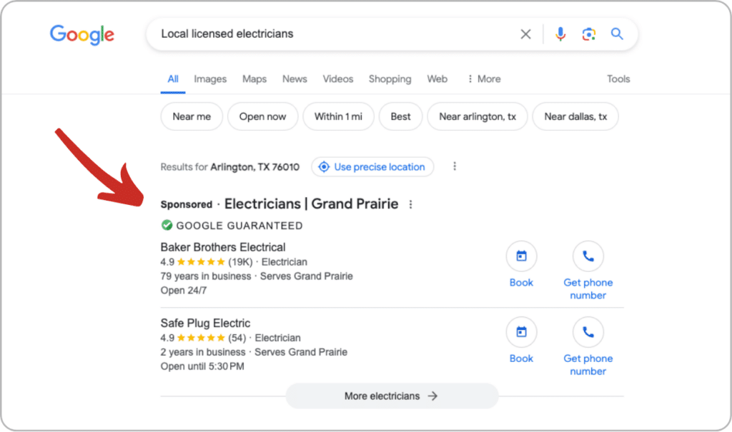Click the More electricians button
Screen dimensions: 732x432
coord(392,396)
